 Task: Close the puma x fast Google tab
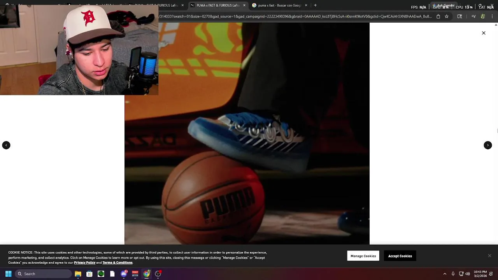point(306,5)
